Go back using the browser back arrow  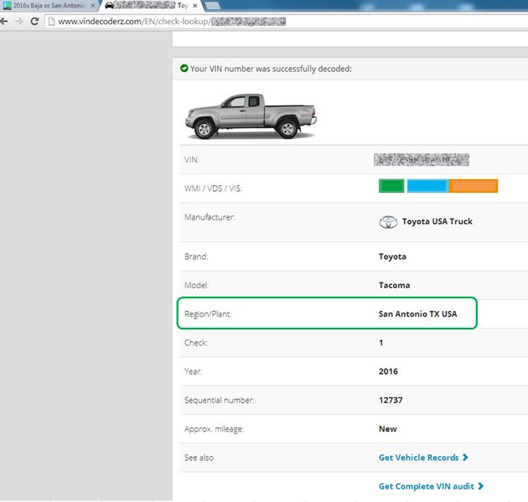pos(3,22)
